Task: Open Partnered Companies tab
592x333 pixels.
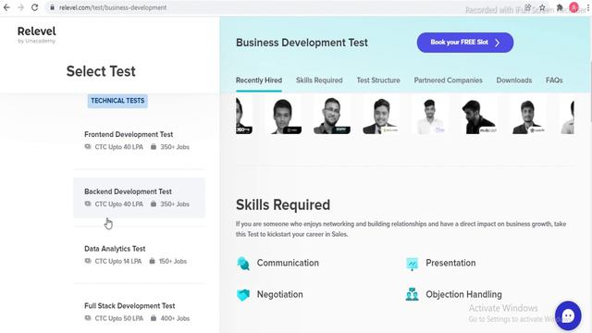Action: 448,80
